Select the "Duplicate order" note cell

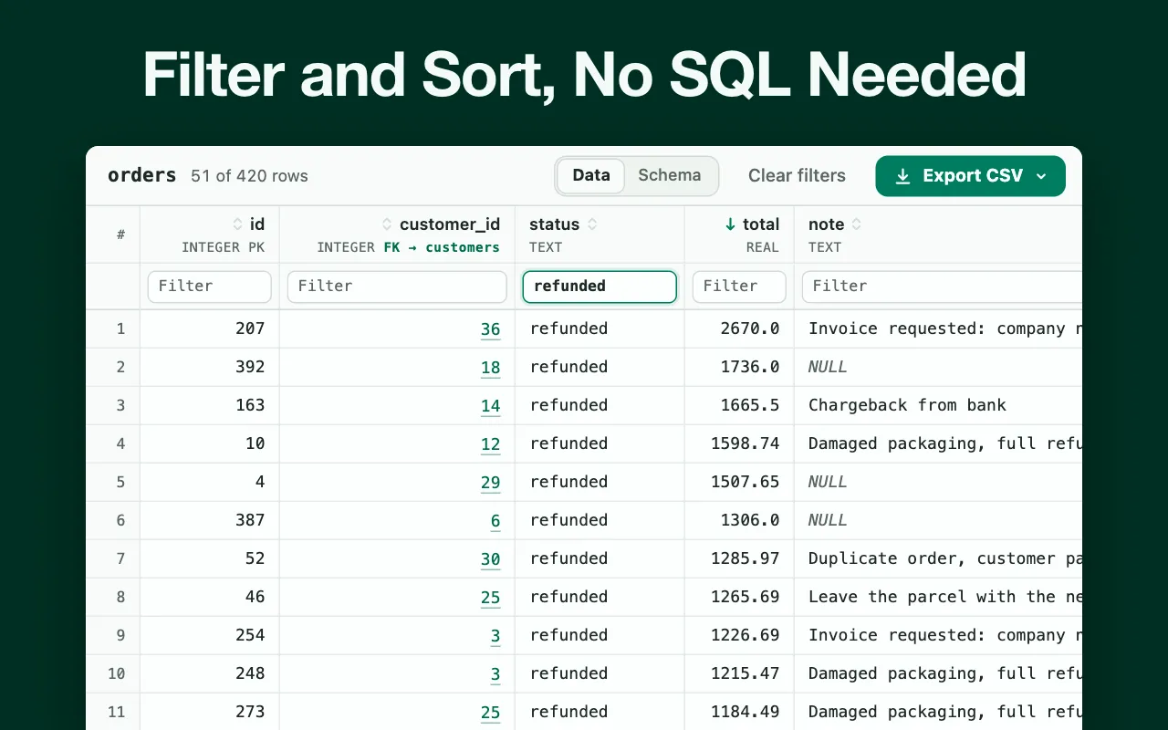click(x=938, y=558)
